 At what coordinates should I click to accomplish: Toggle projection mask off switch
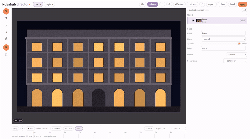click(244, 10)
